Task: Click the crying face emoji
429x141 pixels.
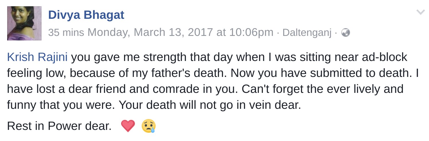Action: click(149, 126)
